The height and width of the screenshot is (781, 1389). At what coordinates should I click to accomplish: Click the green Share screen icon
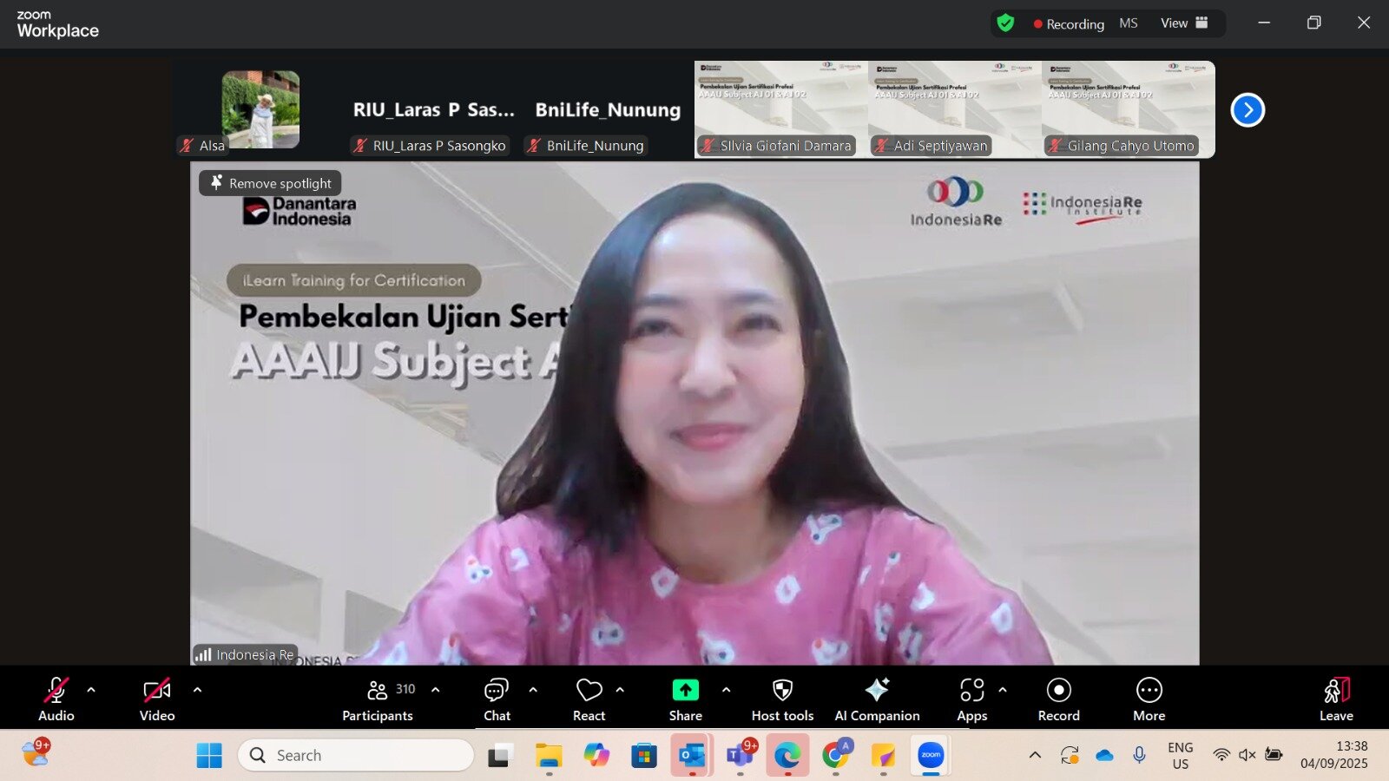coord(685,691)
